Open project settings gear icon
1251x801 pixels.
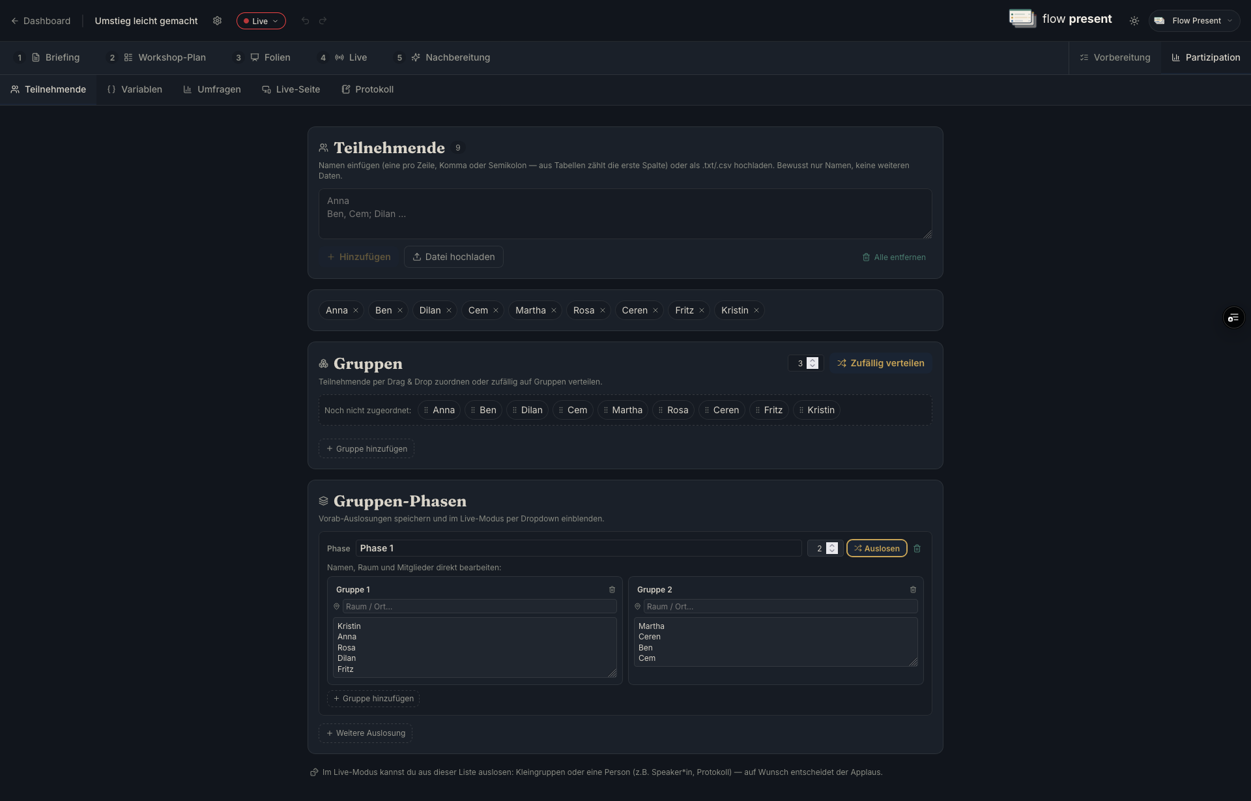pos(217,21)
